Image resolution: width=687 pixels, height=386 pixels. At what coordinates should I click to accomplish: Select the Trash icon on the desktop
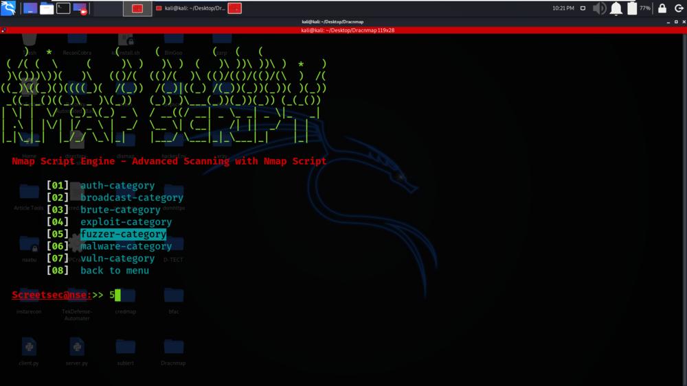[x=29, y=44]
